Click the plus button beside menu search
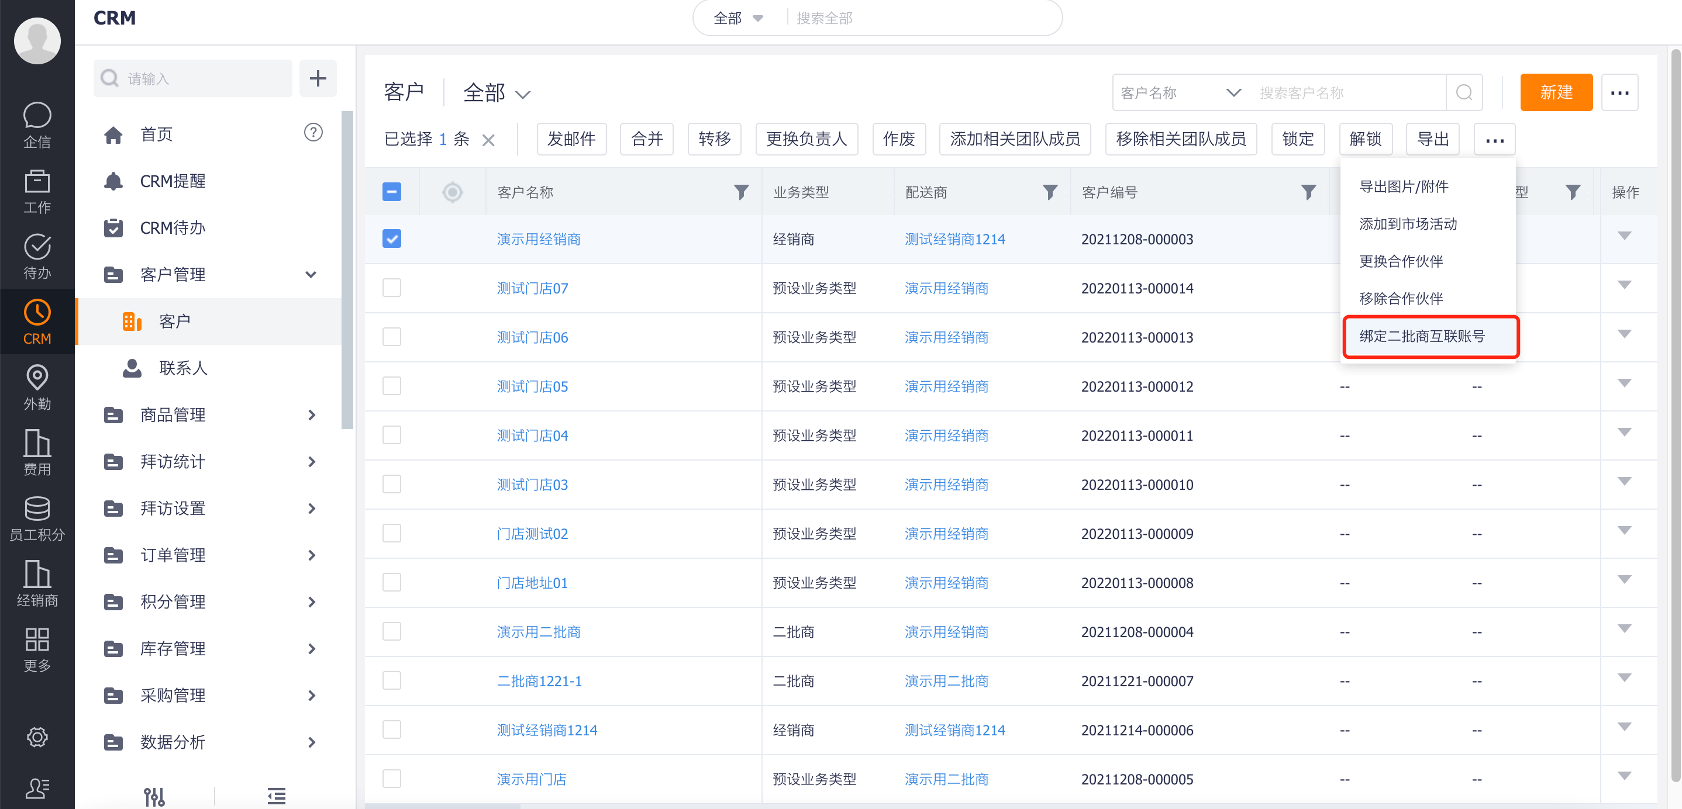This screenshot has width=1682, height=809. coord(318,78)
